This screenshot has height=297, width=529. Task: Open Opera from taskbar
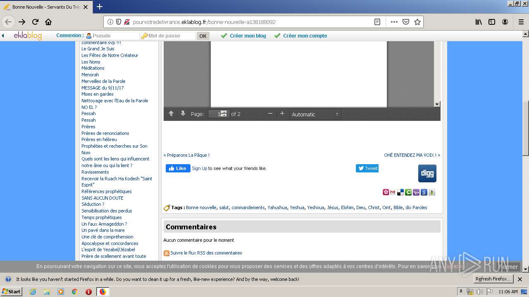[88, 292]
